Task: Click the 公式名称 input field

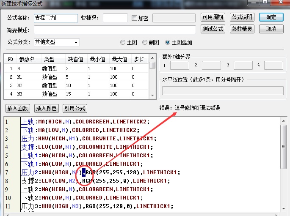Action: 56,18
